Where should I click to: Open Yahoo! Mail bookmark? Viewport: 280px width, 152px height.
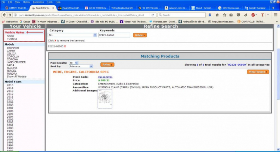tap(133, 22)
